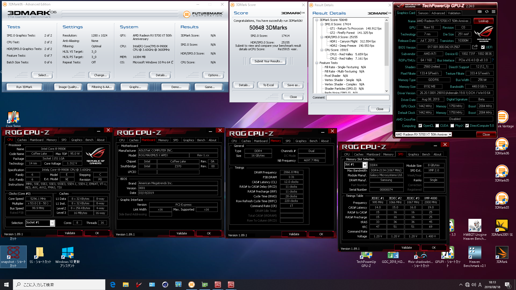Collapse the 3DMark Score: 50648 tree node
This screenshot has width=516, height=290.
coord(317,20)
